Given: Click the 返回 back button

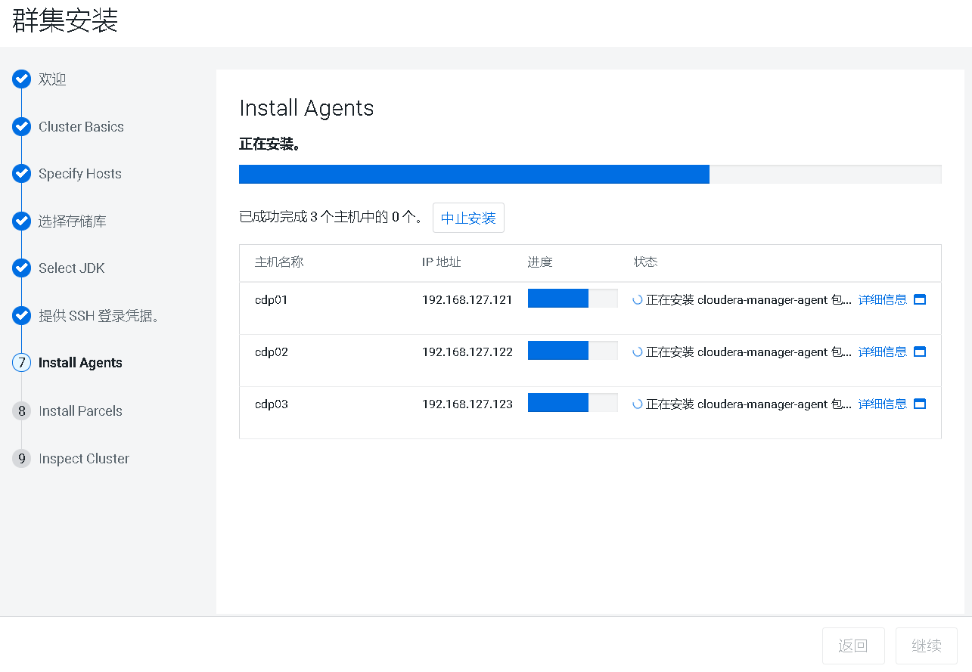Looking at the screenshot, I should pos(852,646).
